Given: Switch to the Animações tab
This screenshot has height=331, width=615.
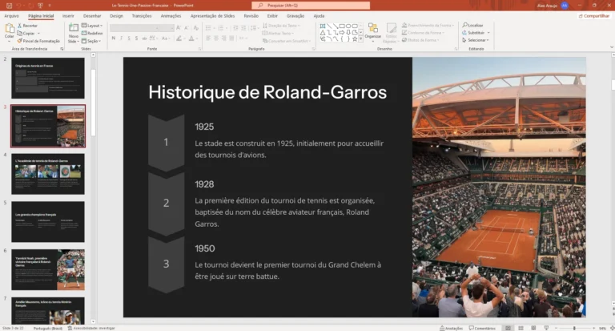Looking at the screenshot, I should (171, 16).
